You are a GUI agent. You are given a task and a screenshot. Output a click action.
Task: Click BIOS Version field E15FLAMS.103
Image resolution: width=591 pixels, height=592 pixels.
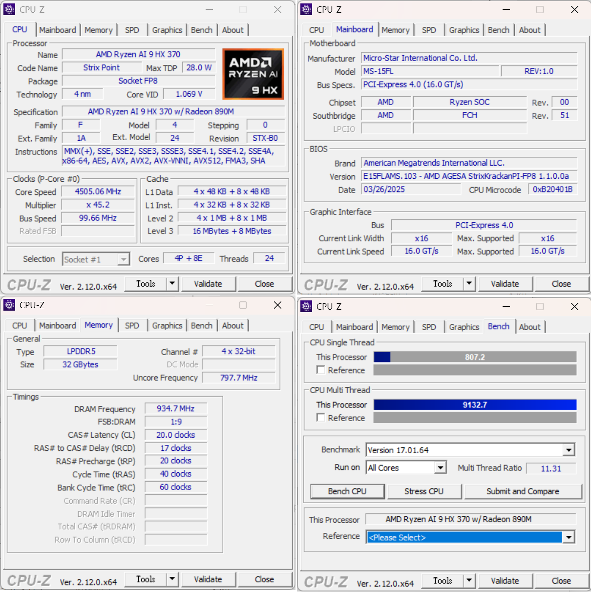(469, 176)
